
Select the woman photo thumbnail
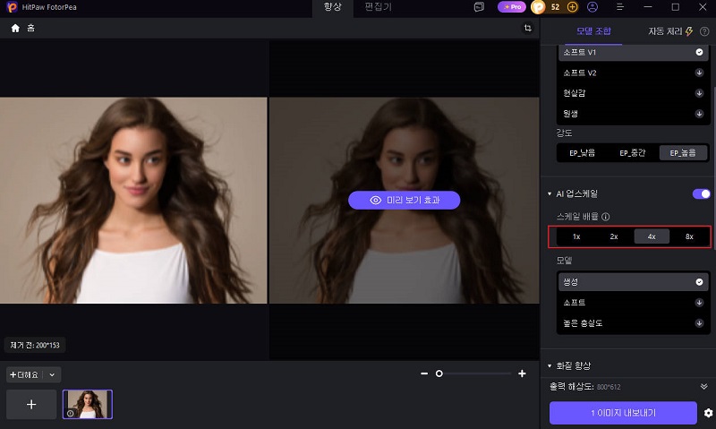tap(88, 404)
